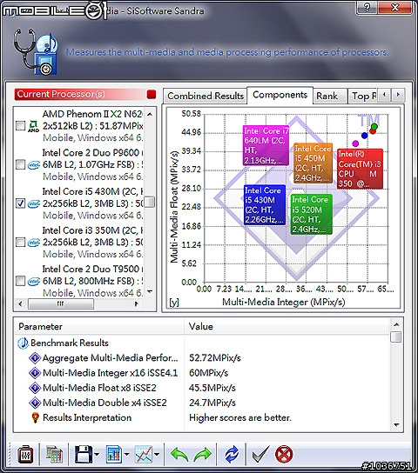Click the magenta Intel Core i7 640LM label
Screen dimensions: 418x473
pyautogui.click(x=266, y=145)
